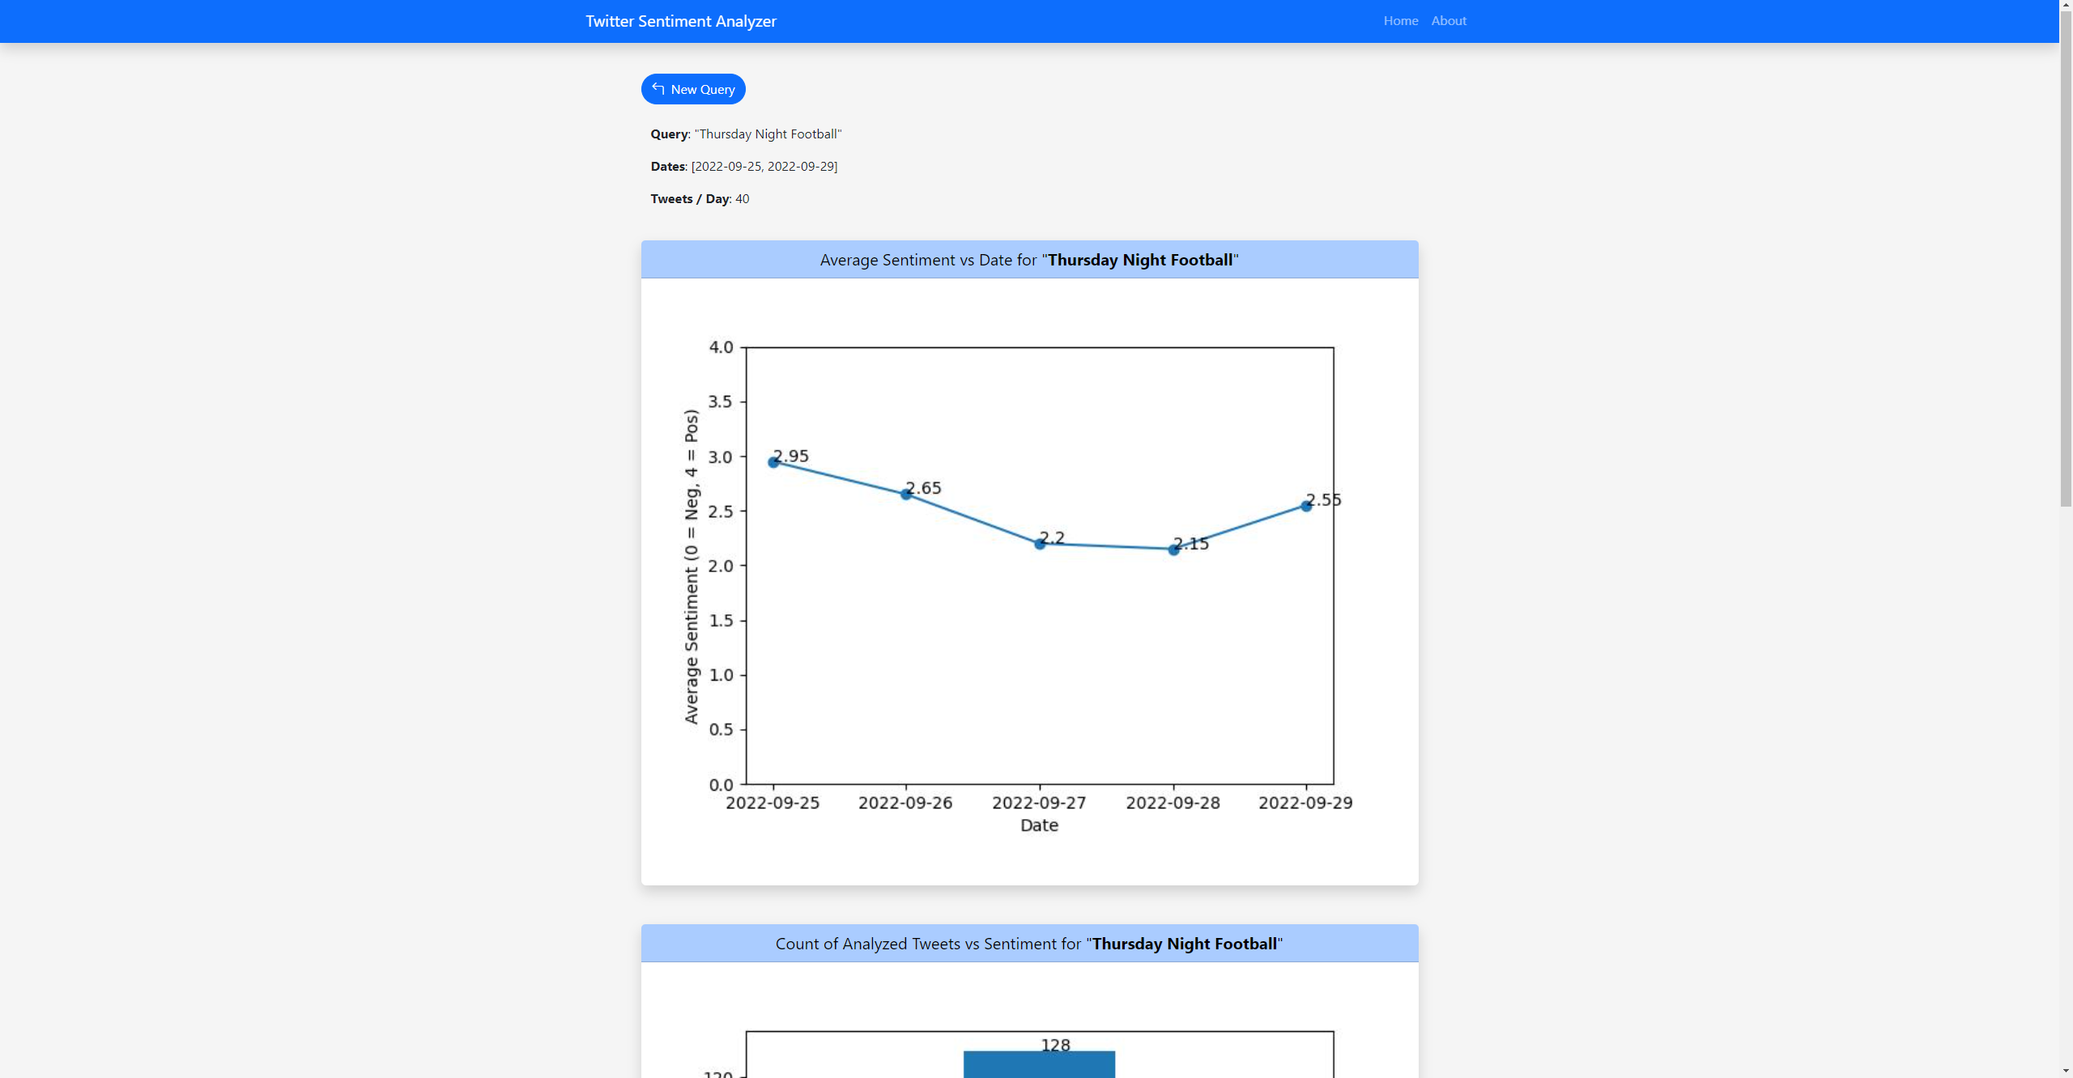The image size is (2073, 1078).
Task: Click the blue bar in count chart
Action: pos(1039,1064)
